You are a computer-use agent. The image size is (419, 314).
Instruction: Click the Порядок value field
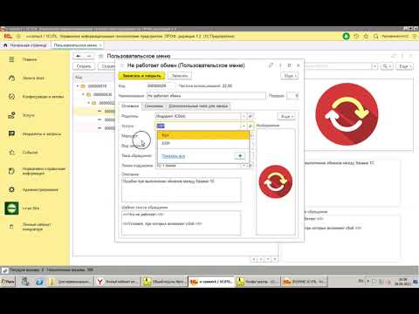(292, 96)
